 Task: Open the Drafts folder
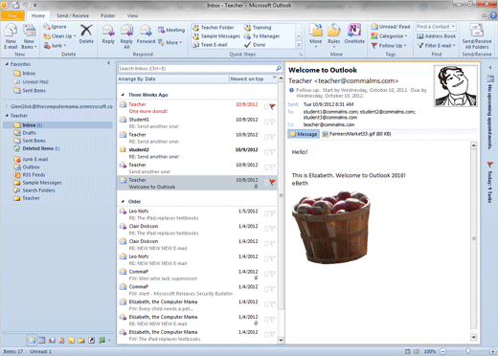pos(25,133)
